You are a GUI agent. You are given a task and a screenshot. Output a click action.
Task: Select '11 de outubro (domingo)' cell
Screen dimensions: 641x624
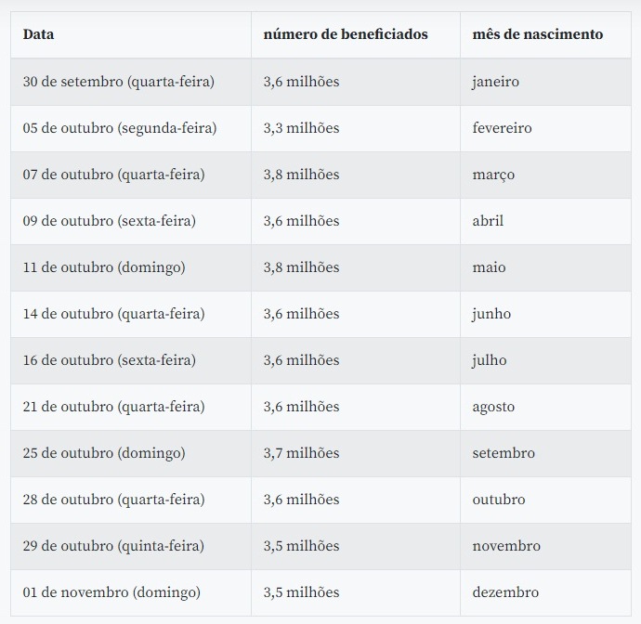[x=131, y=267]
